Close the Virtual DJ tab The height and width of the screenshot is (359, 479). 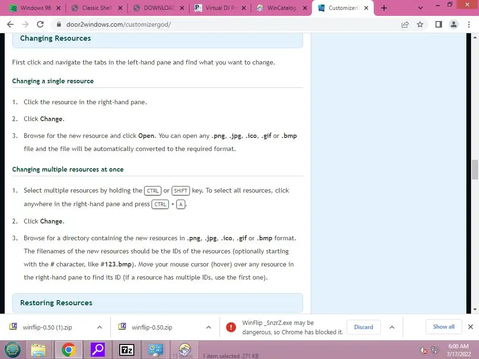[x=243, y=8]
